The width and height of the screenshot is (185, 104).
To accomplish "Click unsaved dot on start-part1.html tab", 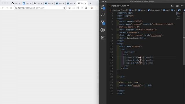I will (x=128, y=6).
